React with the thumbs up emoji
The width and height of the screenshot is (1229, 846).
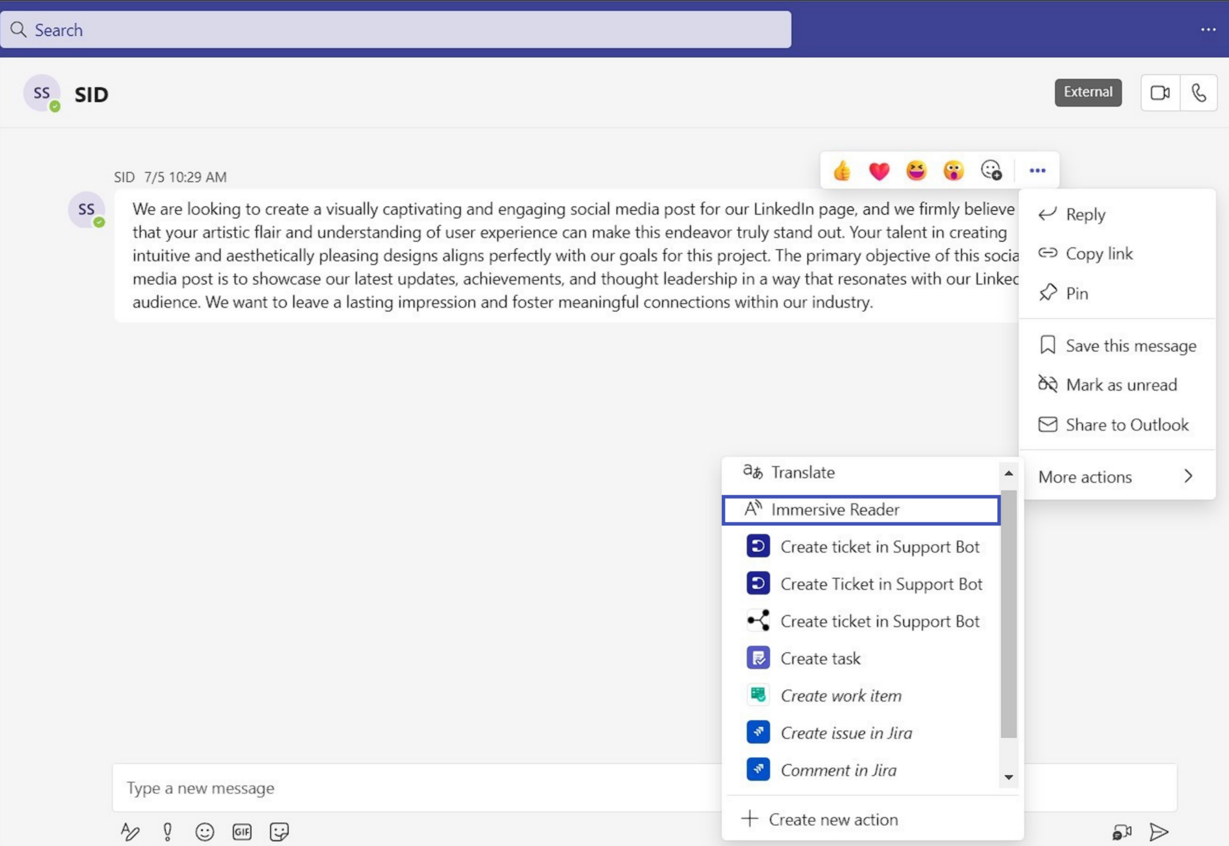click(x=843, y=170)
